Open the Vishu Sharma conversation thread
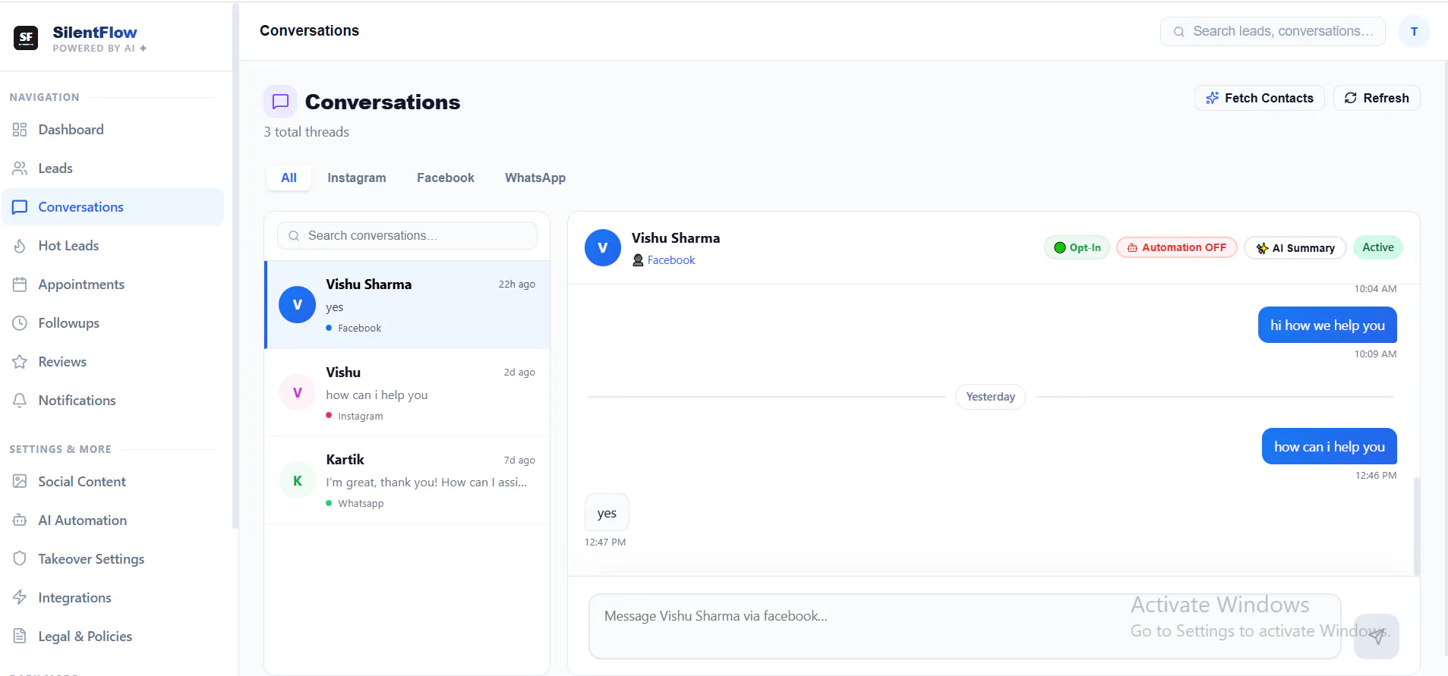 (x=407, y=305)
